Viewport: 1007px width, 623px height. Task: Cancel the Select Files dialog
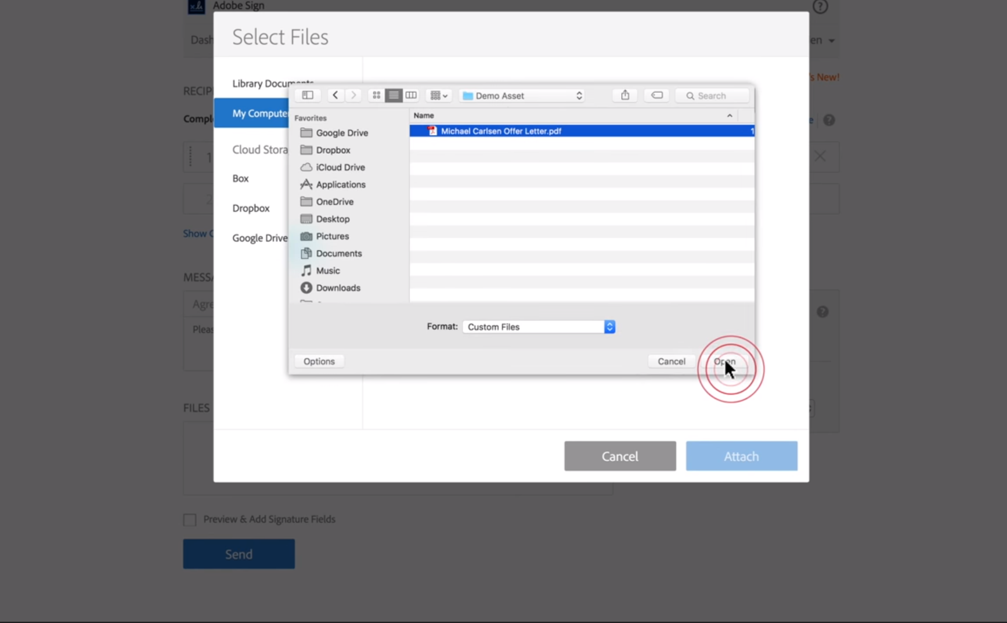(620, 456)
